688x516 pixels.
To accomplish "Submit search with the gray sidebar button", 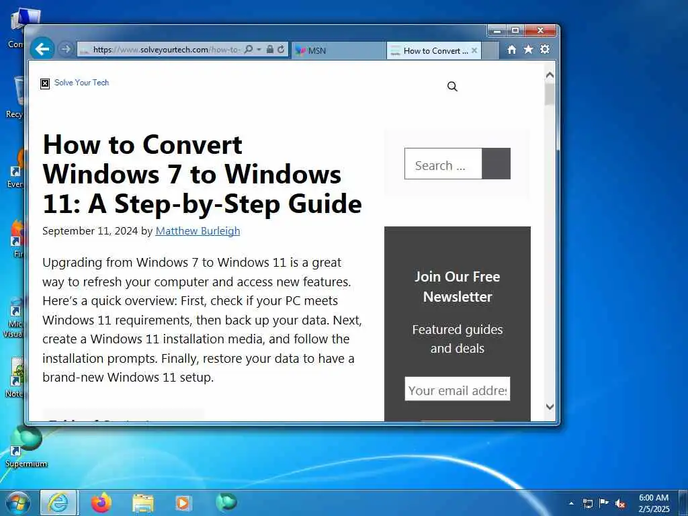I will tap(497, 164).
